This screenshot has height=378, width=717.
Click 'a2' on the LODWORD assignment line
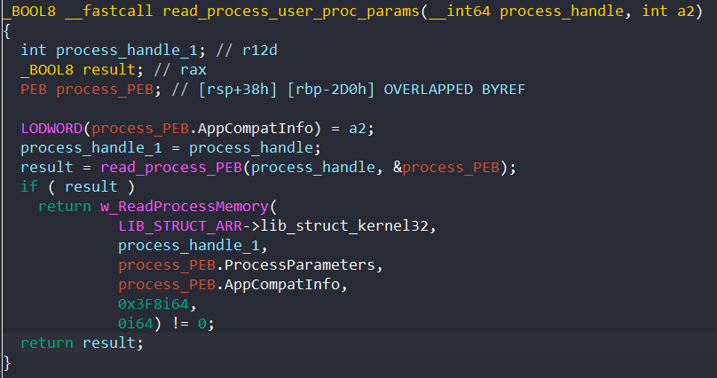[x=358, y=129]
